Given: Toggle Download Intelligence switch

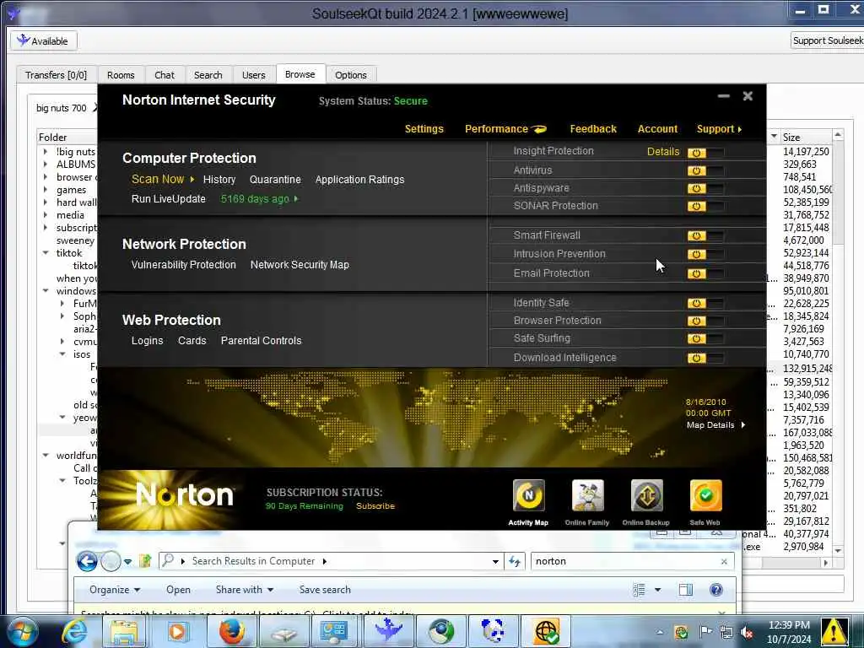Looking at the screenshot, I should tap(705, 358).
